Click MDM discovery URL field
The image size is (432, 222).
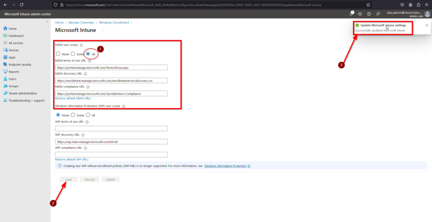point(111,80)
